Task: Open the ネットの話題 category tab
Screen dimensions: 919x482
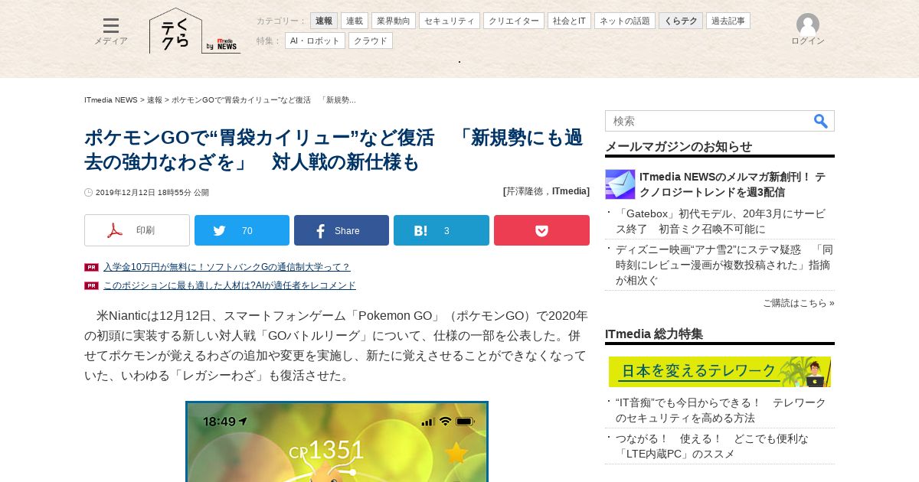Action: [625, 21]
